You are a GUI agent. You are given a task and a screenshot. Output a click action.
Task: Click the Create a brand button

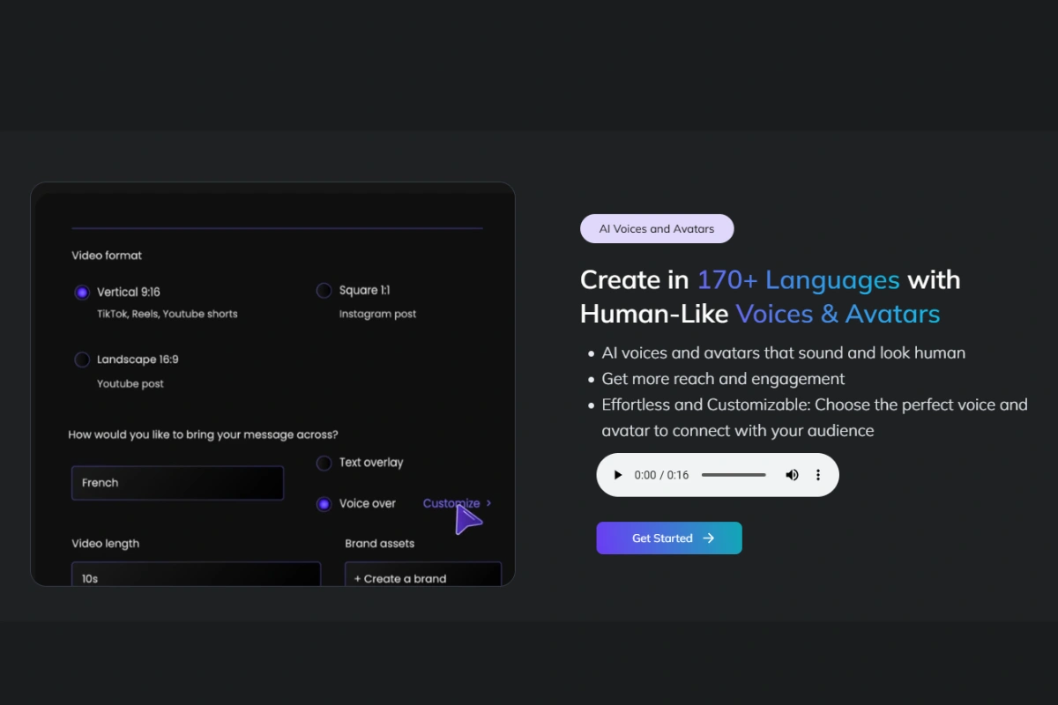pyautogui.click(x=423, y=575)
